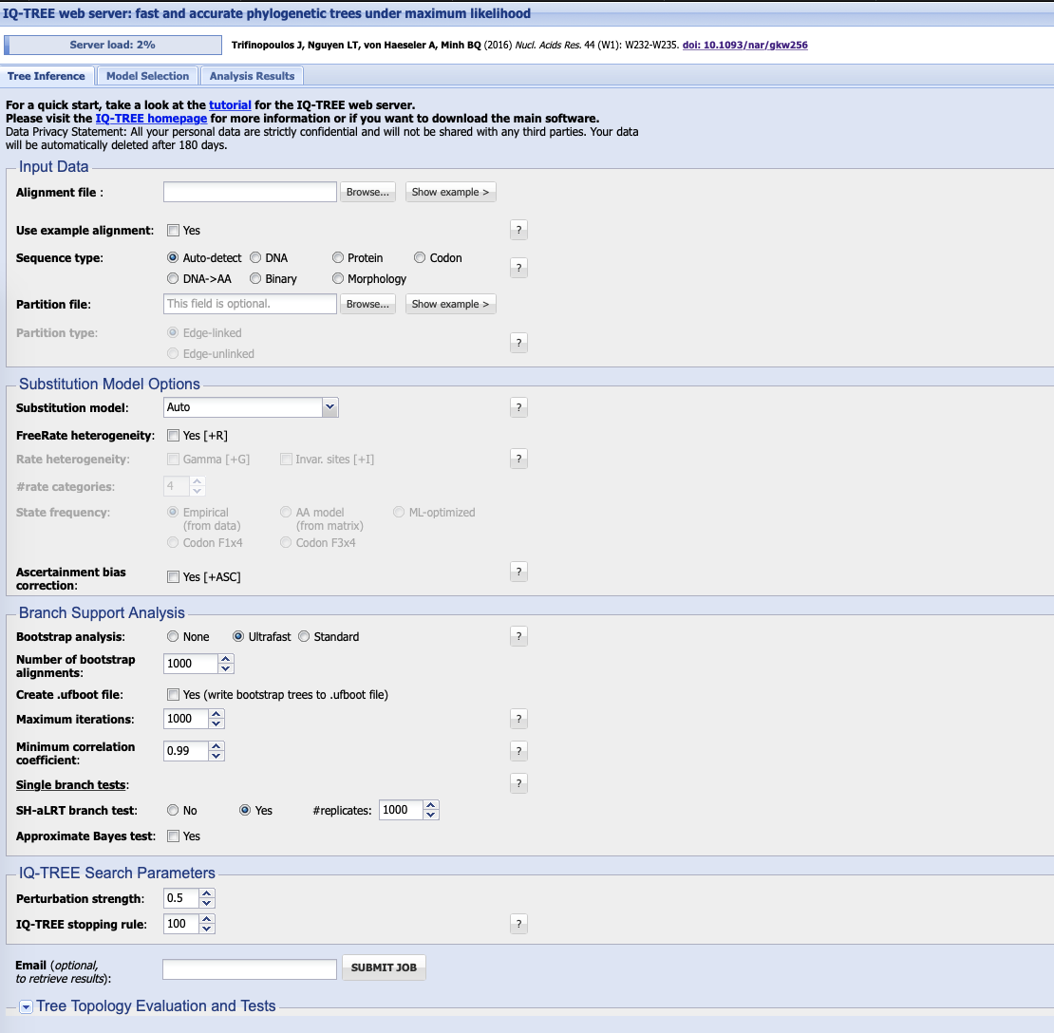Set SH-aLRT branch test to Yes

245,811
